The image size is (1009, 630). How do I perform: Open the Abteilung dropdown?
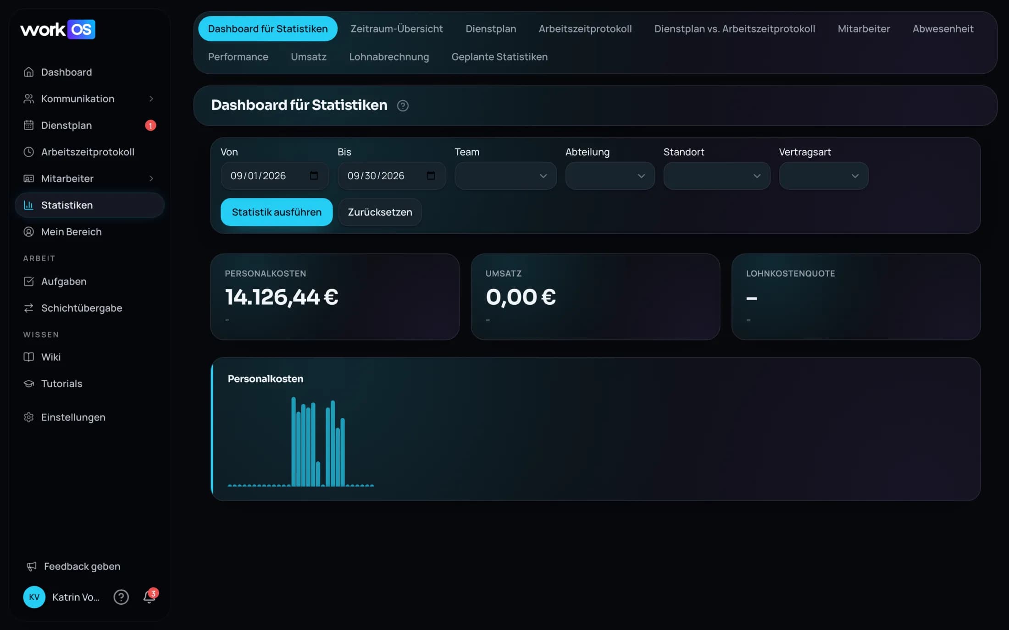610,175
